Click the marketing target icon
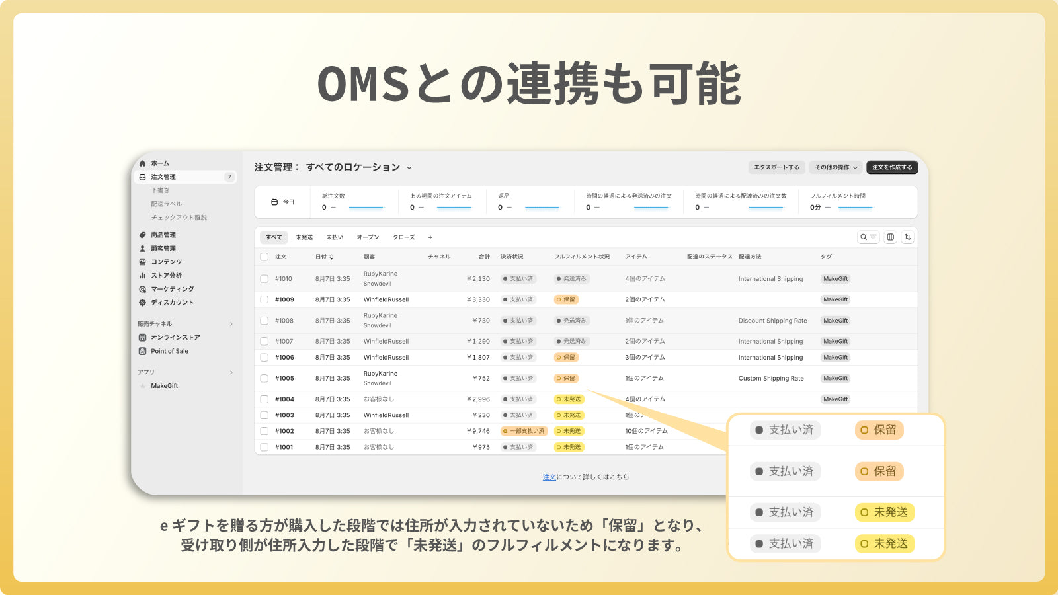Screen dimensions: 1058x595 [142, 289]
